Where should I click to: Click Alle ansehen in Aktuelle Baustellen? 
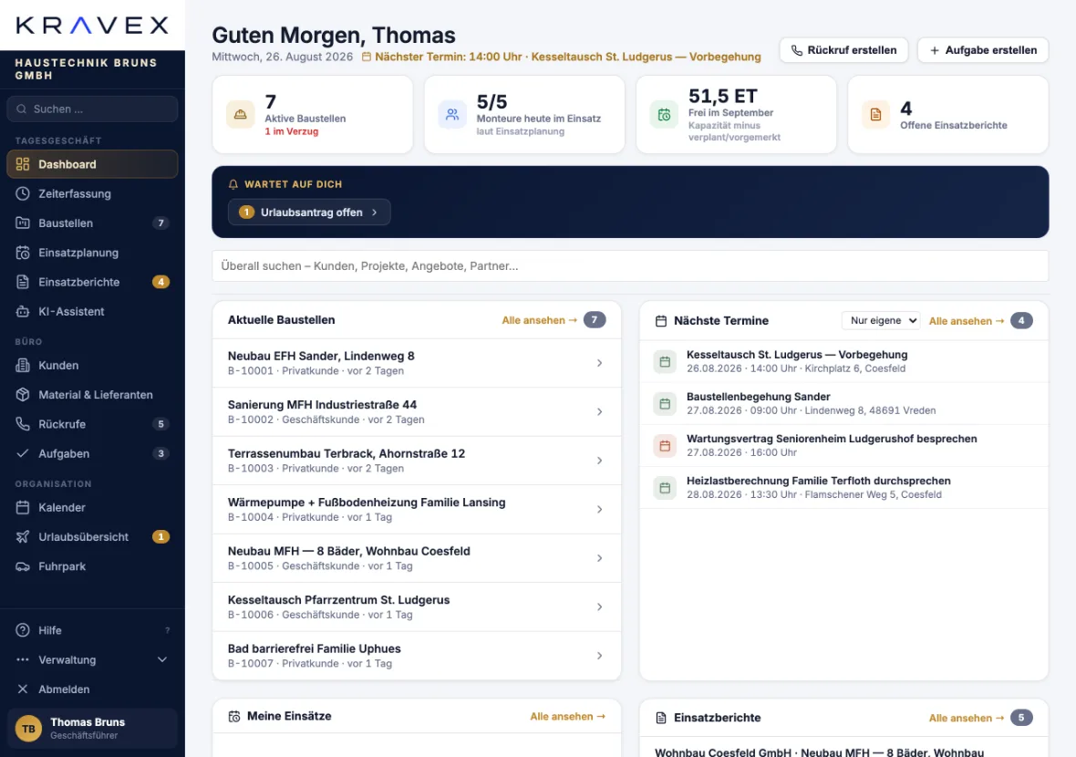(540, 320)
